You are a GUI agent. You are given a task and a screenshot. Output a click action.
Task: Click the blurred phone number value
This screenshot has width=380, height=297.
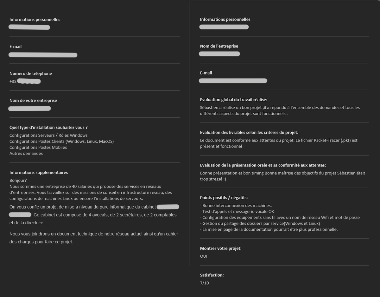(29, 82)
